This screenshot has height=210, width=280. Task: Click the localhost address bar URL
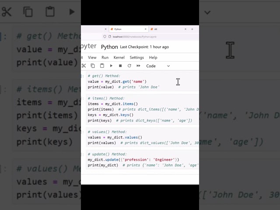pos(134,37)
